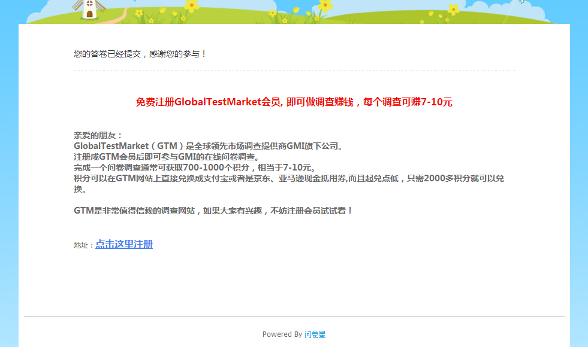The width and height of the screenshot is (588, 347).
Task: Click the greeting line 亲爱的朋友：
Action: 98,135
